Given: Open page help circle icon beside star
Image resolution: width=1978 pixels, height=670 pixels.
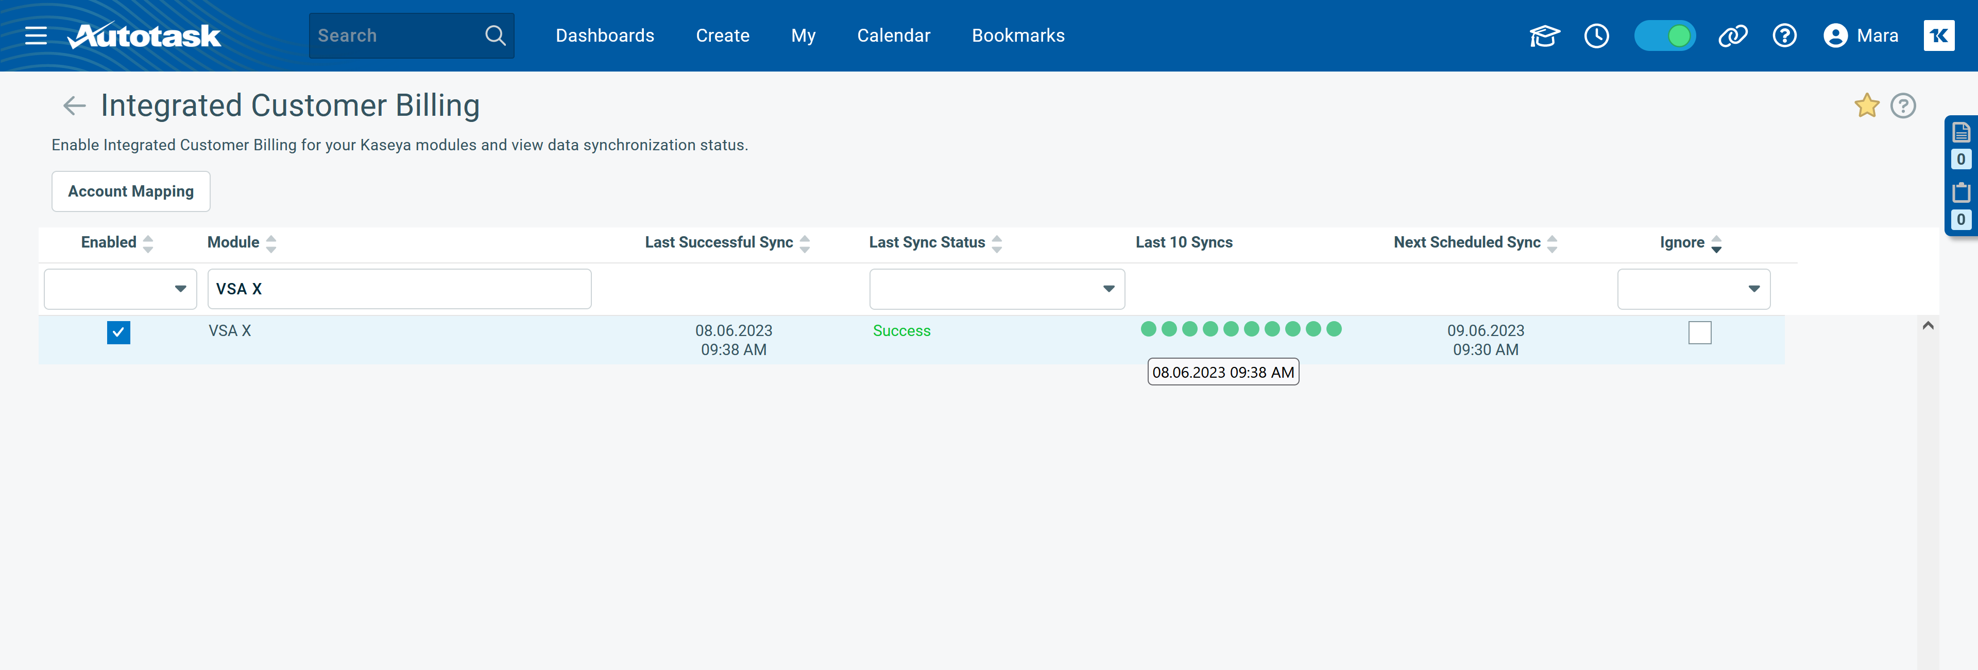Looking at the screenshot, I should click(x=1902, y=105).
